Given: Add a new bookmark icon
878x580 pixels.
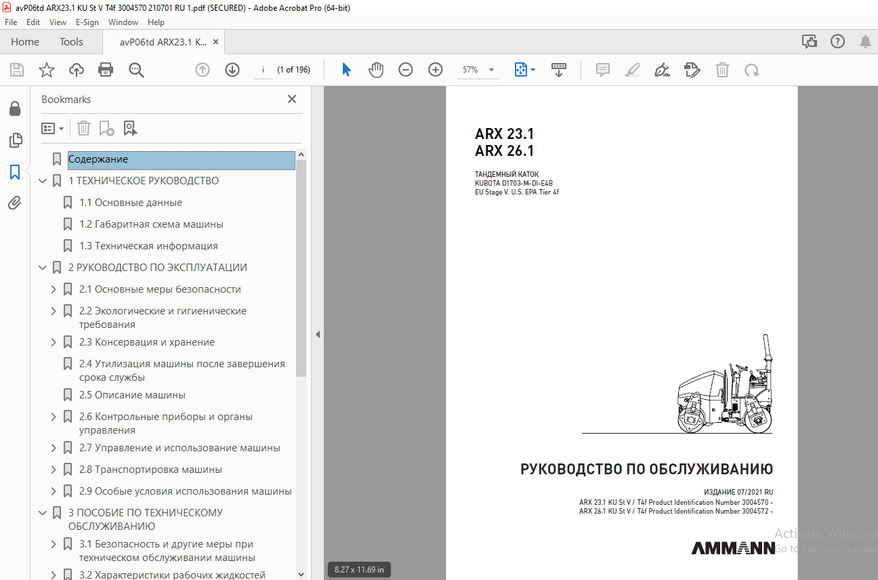Looking at the screenshot, I should pos(106,128).
